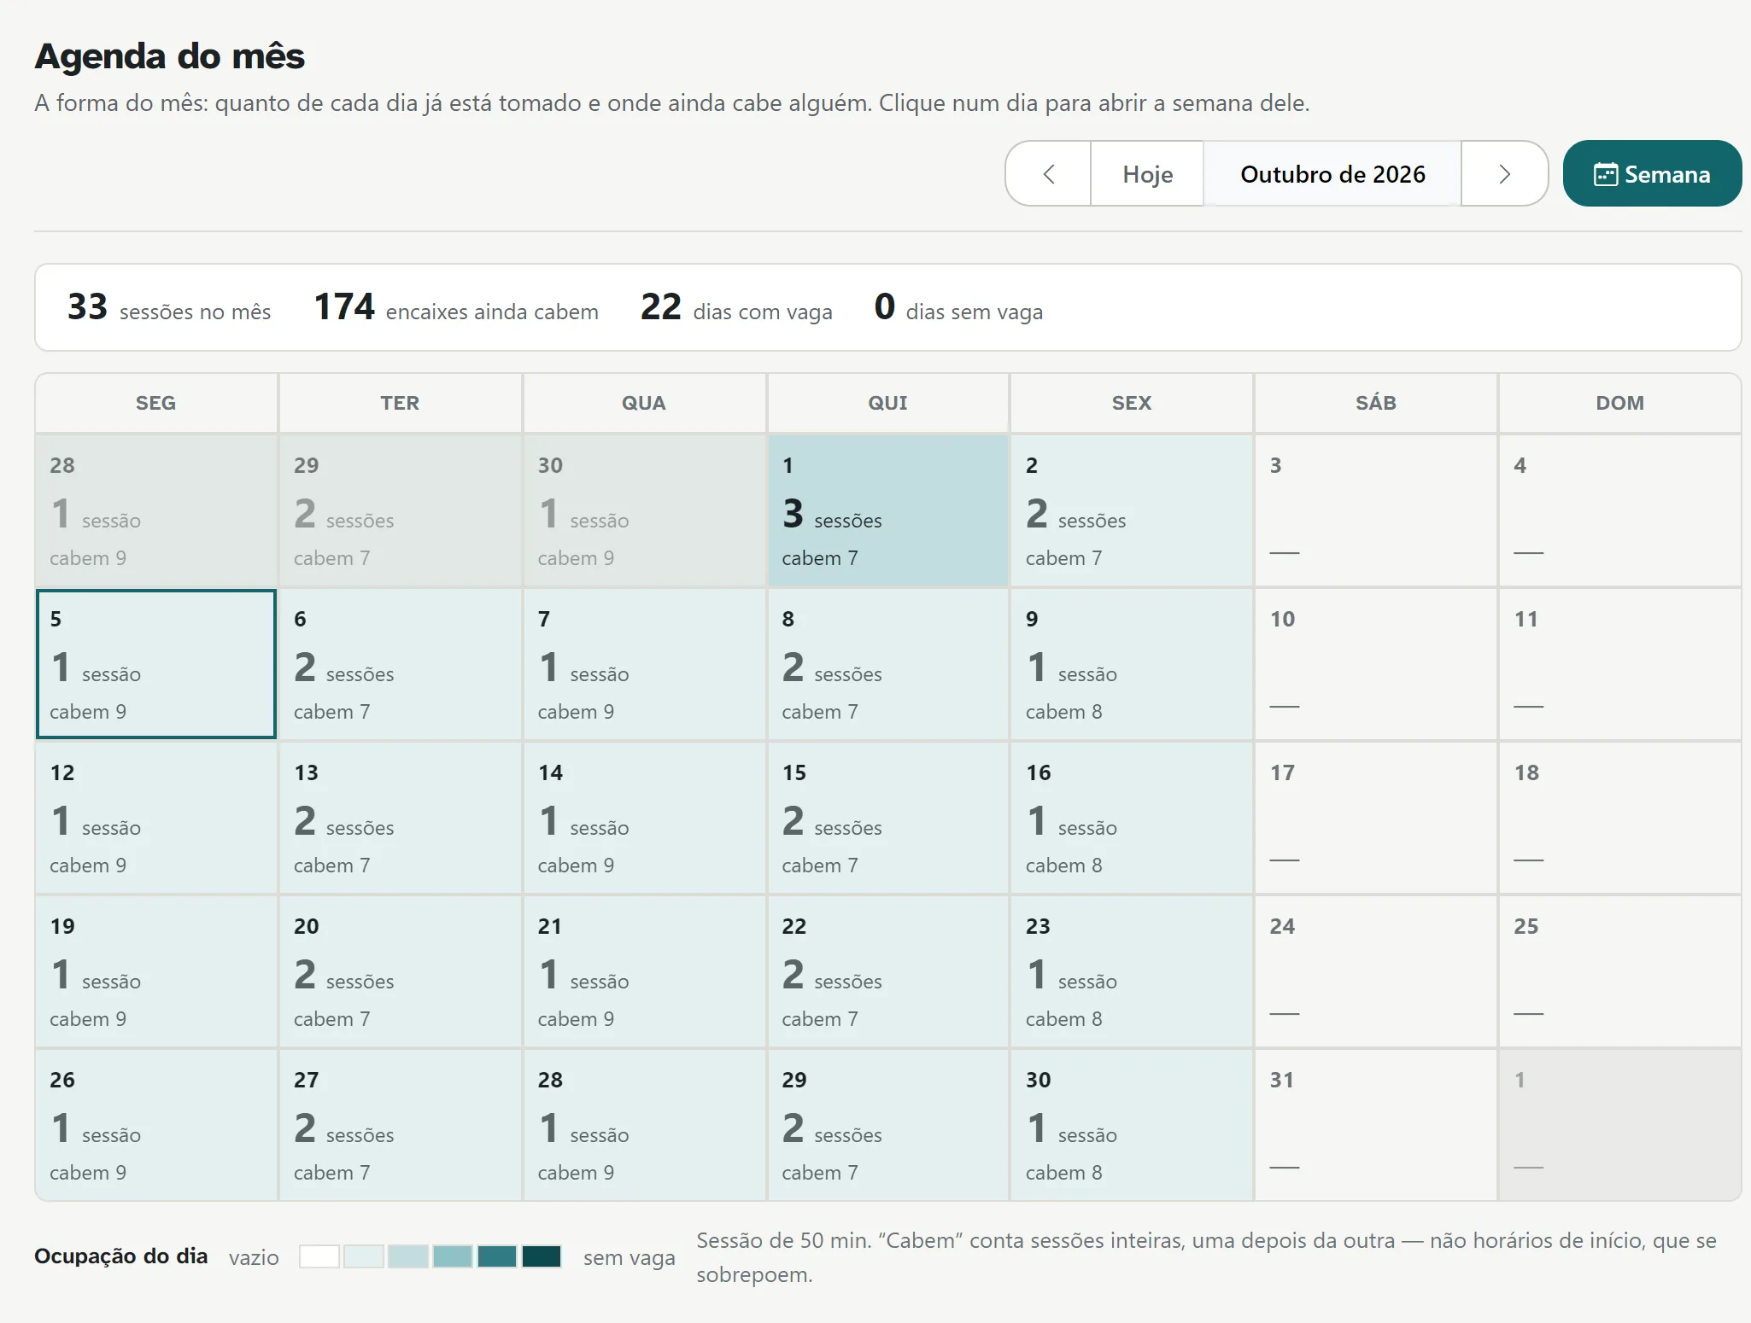The image size is (1751, 1323).
Task: Open November 1 greyed-out cell
Action: pos(1620,1125)
